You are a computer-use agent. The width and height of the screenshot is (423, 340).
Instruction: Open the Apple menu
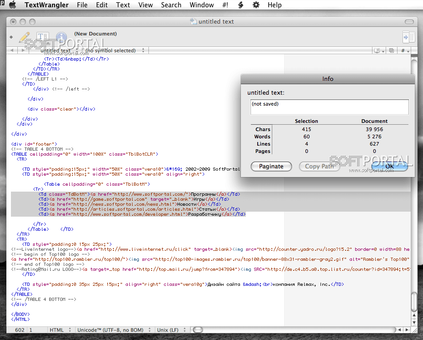(12, 5)
